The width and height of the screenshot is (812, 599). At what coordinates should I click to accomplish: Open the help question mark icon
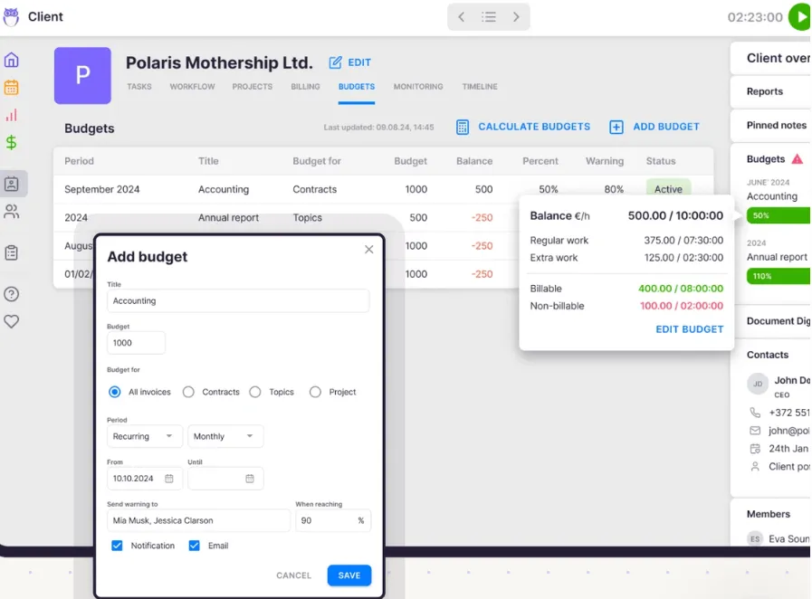[12, 294]
